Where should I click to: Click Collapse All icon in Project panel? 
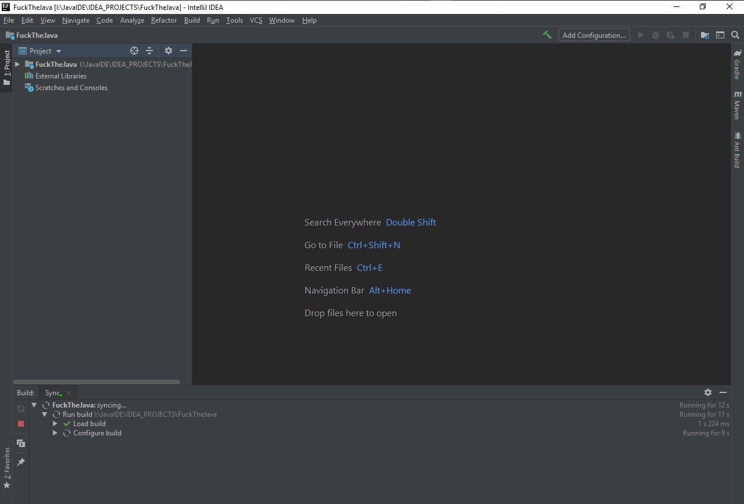[149, 51]
